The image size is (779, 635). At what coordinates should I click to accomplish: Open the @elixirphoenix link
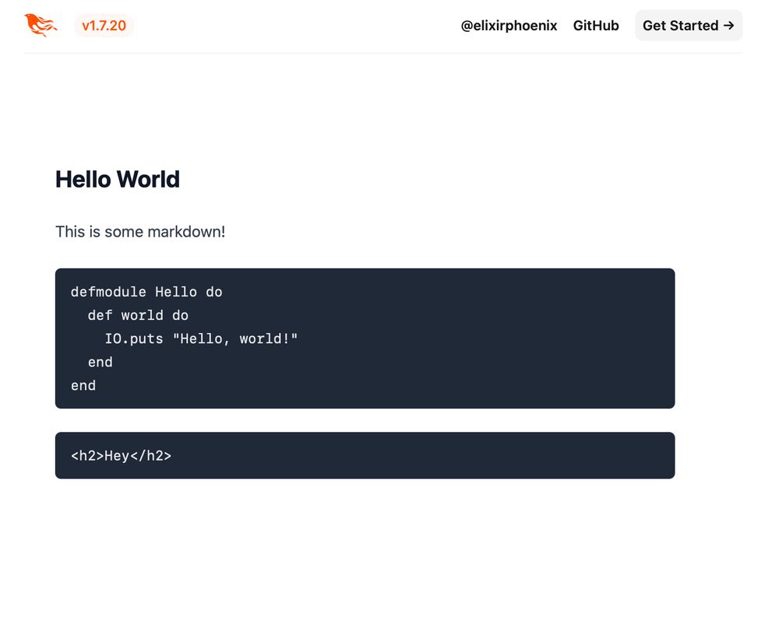[x=509, y=26]
